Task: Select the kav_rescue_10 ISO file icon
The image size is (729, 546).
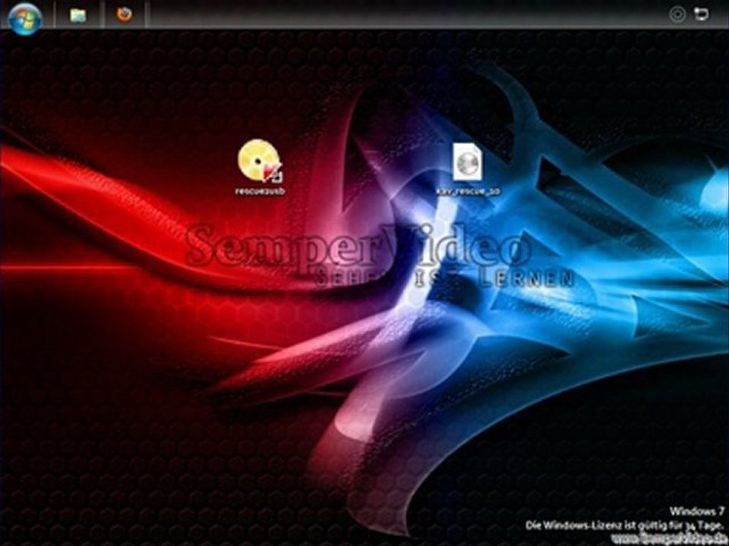Action: point(467,162)
